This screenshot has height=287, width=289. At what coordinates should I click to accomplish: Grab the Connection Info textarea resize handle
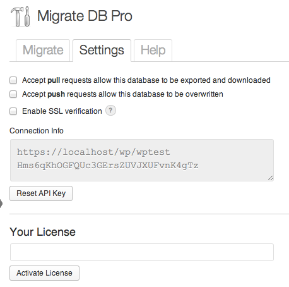click(x=271, y=178)
